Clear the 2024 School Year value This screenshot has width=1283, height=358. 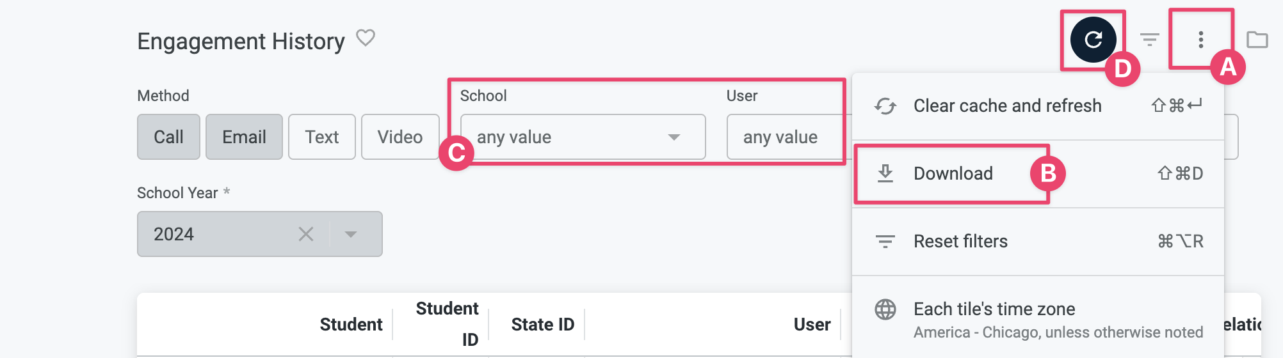tap(306, 234)
